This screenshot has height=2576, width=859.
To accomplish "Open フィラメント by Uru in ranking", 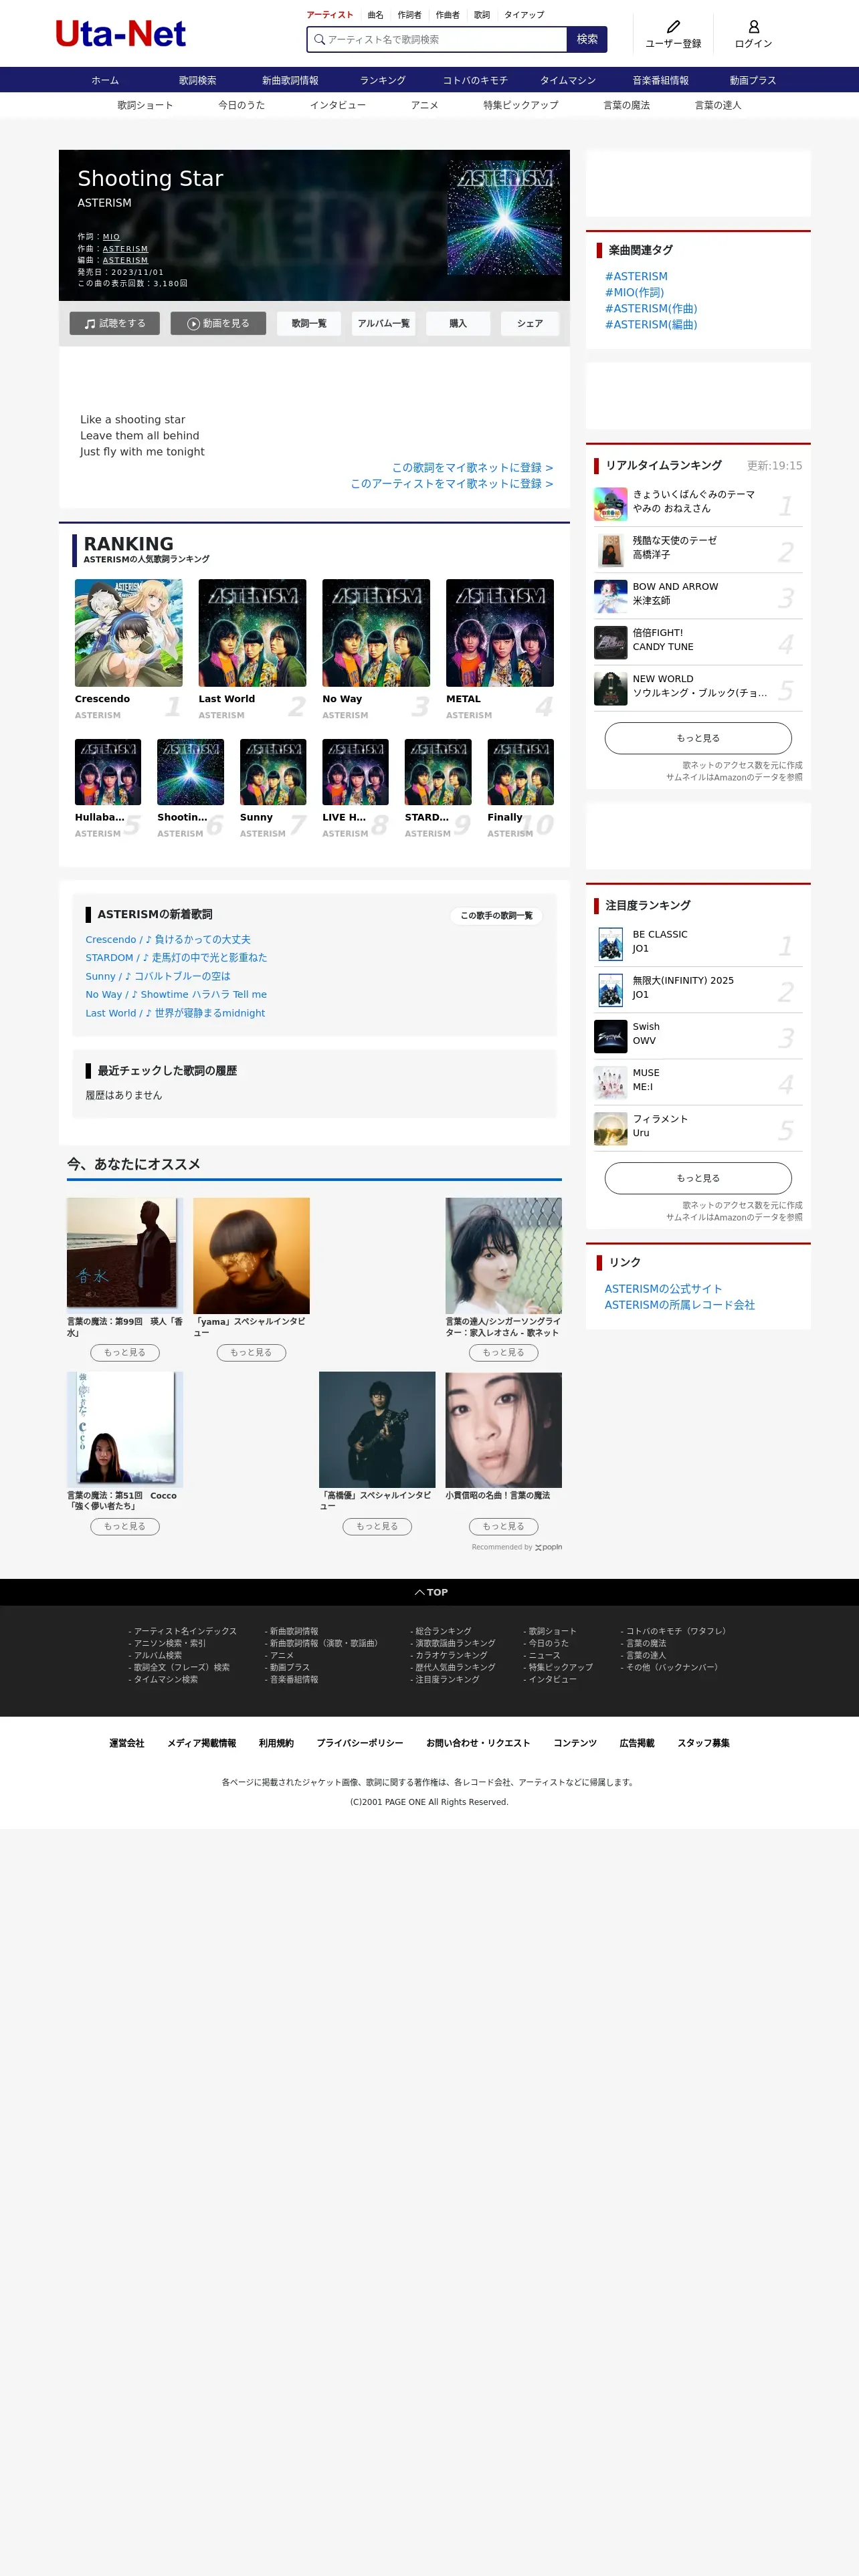I will [x=698, y=1128].
